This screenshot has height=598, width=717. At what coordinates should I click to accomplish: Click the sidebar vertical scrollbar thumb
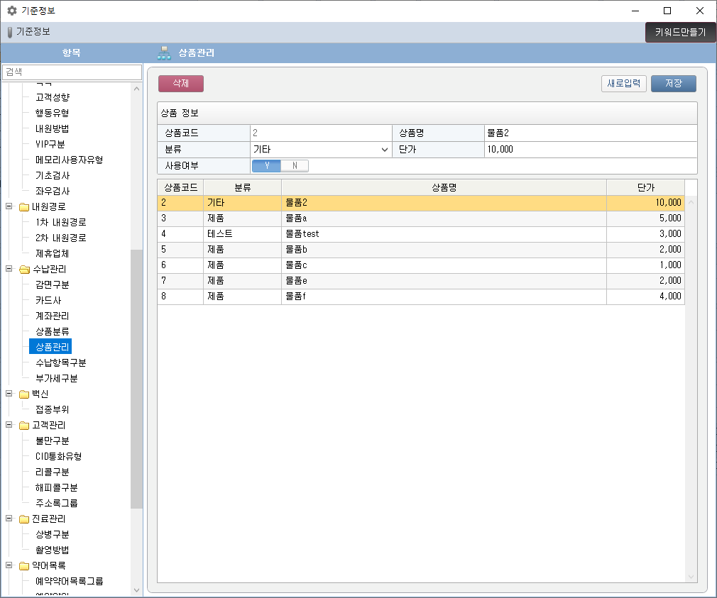[x=136, y=379]
